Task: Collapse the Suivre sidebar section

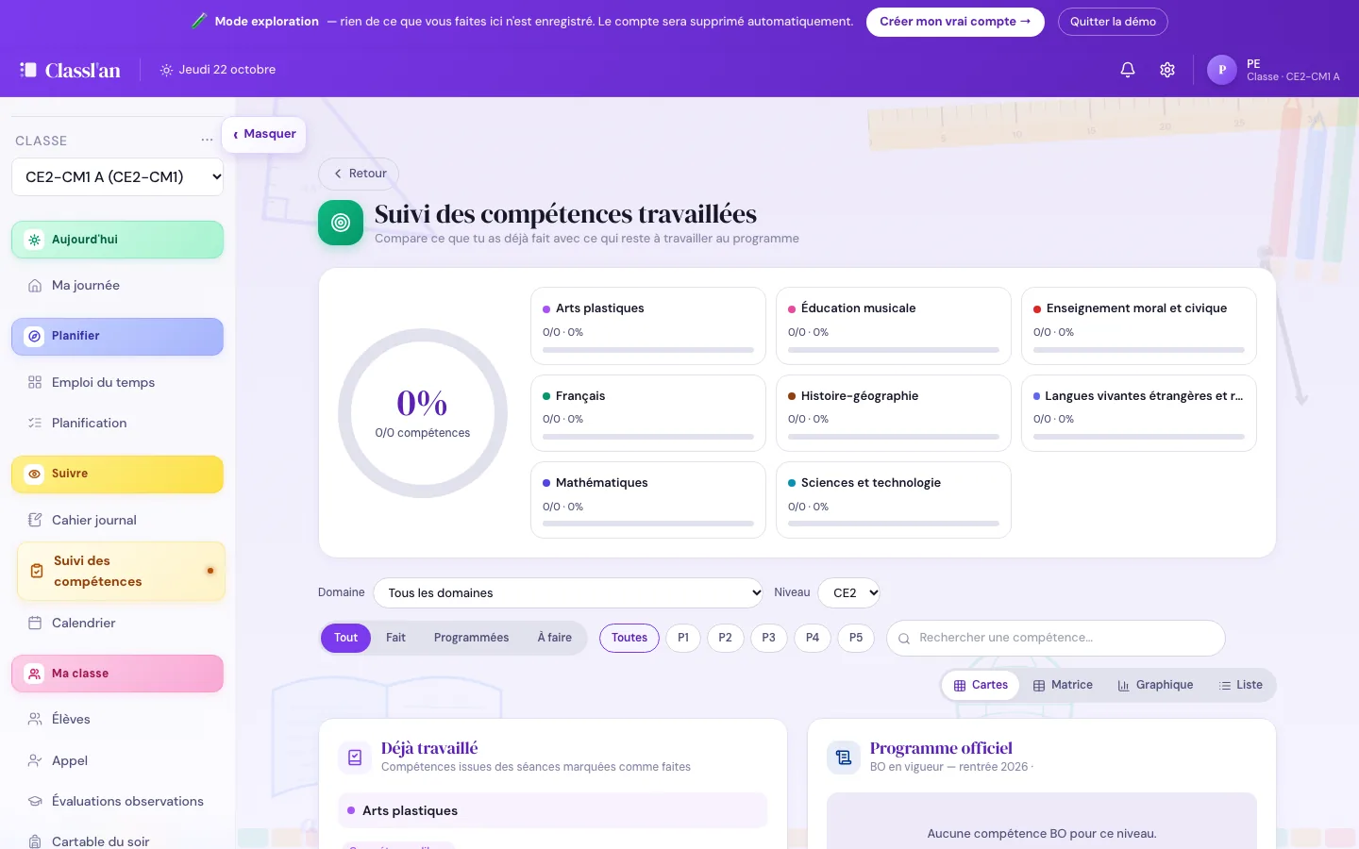Action: pyautogui.click(x=117, y=474)
